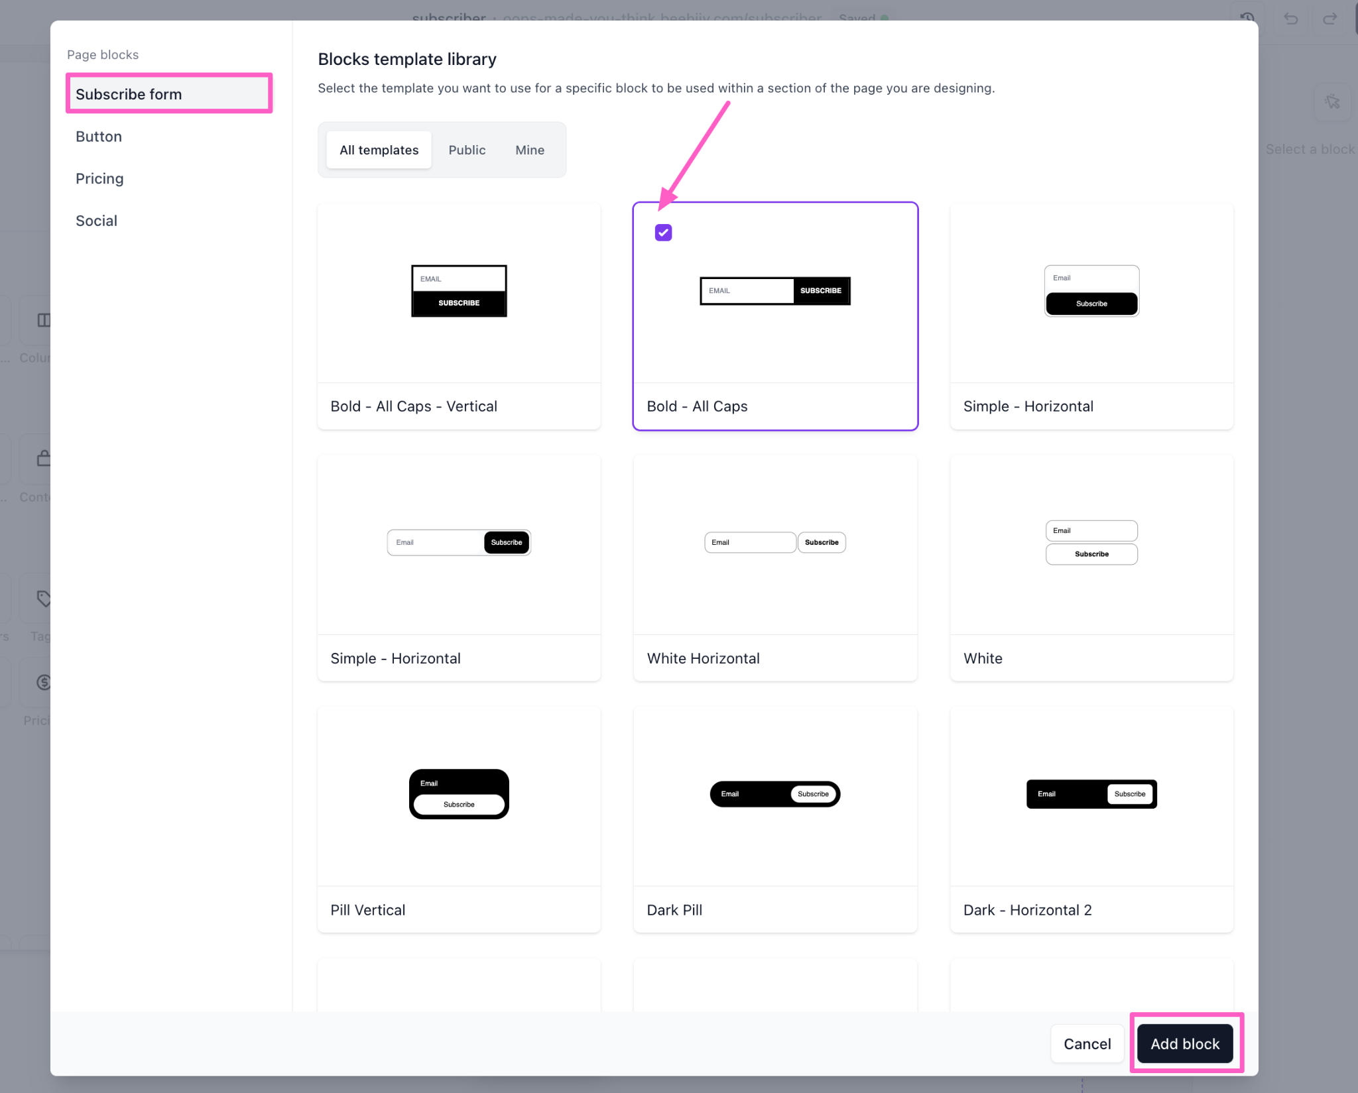Image resolution: width=1358 pixels, height=1093 pixels.
Task: Select the Bold - All Caps - Vertical template
Action: click(459, 316)
